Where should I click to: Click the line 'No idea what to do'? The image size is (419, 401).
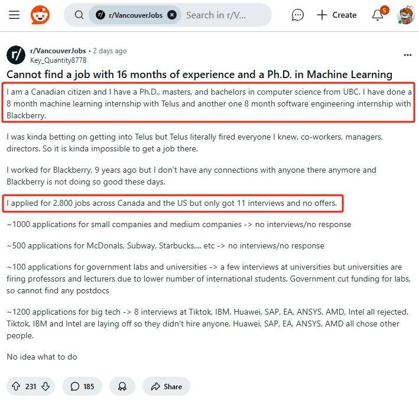42,357
